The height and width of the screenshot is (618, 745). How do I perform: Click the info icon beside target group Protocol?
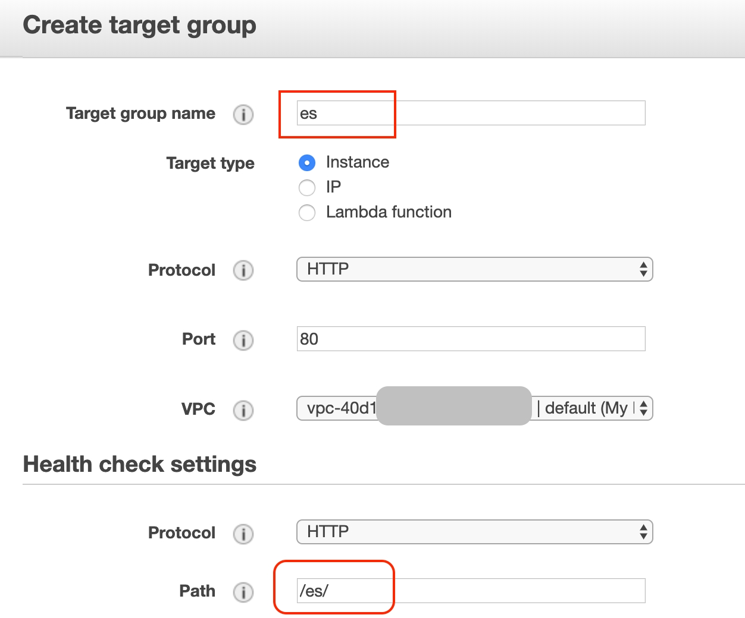243,270
